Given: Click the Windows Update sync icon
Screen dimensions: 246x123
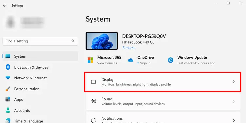Looking at the screenshot, I should pyautogui.click(x=171, y=60).
